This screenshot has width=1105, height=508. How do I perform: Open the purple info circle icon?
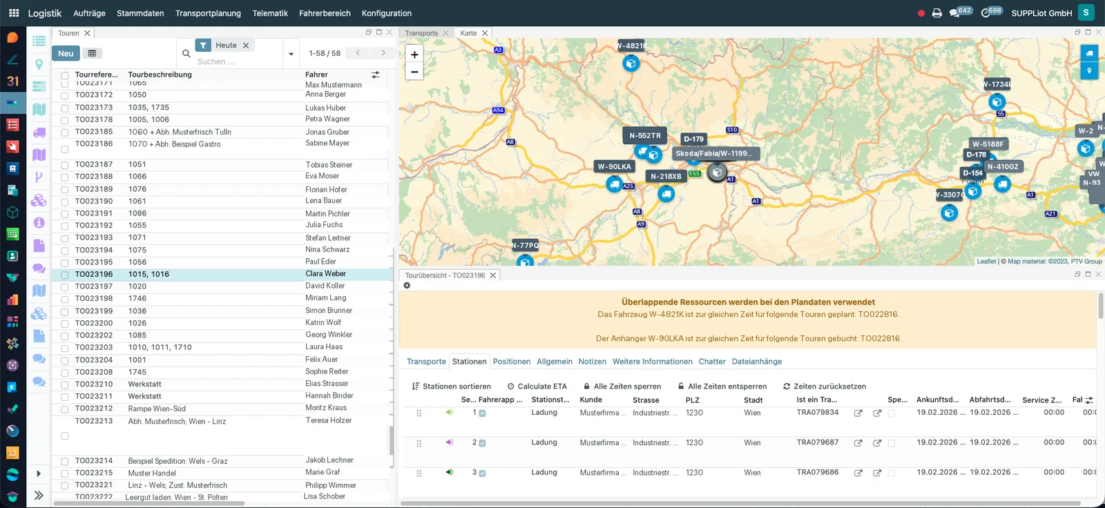(39, 223)
